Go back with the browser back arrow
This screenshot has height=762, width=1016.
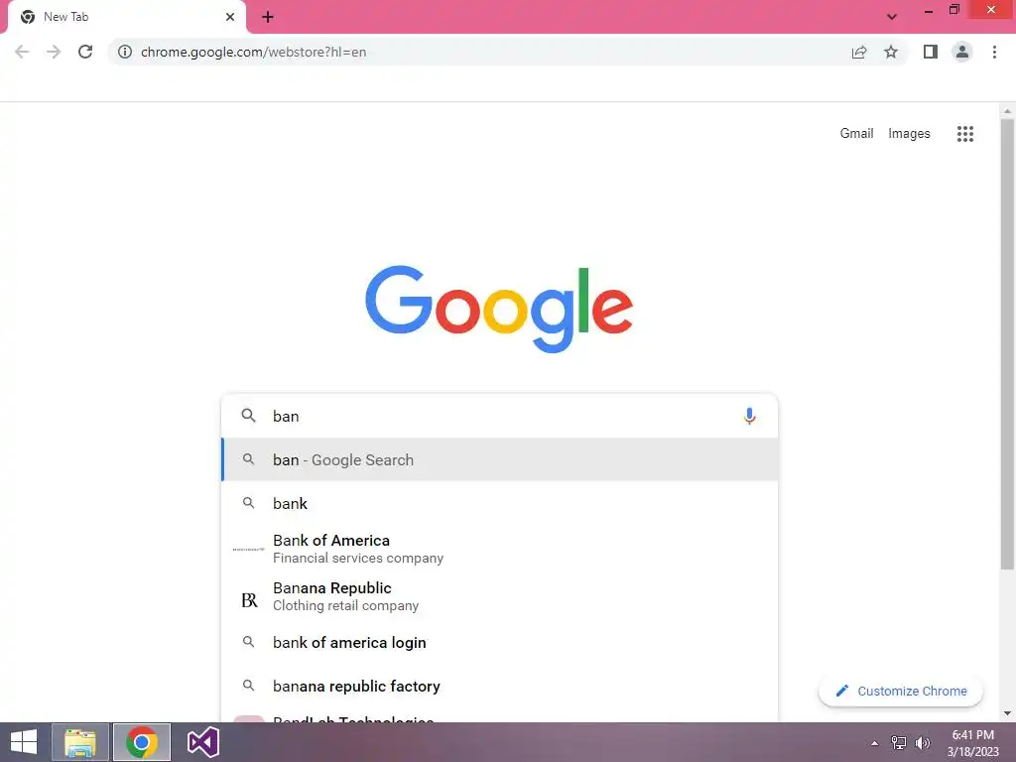click(22, 52)
